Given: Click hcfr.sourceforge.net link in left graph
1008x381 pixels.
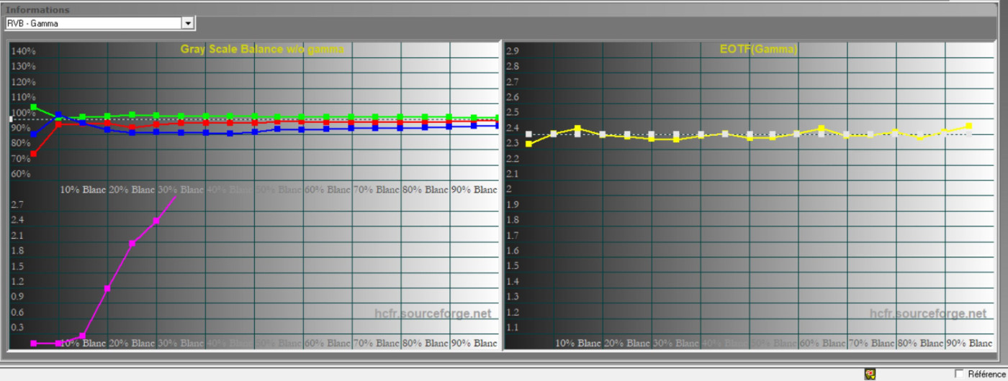Looking at the screenshot, I should point(433,313).
